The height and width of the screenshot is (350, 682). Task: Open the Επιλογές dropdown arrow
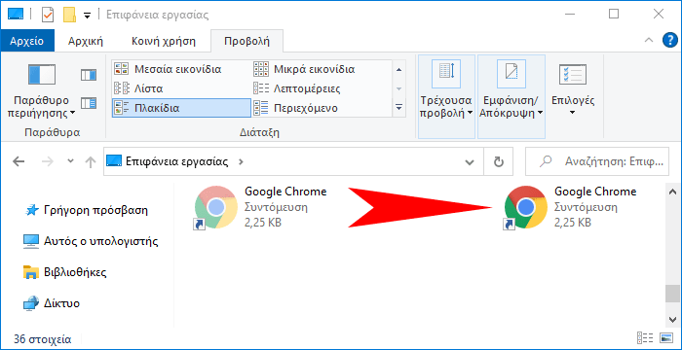point(573,113)
